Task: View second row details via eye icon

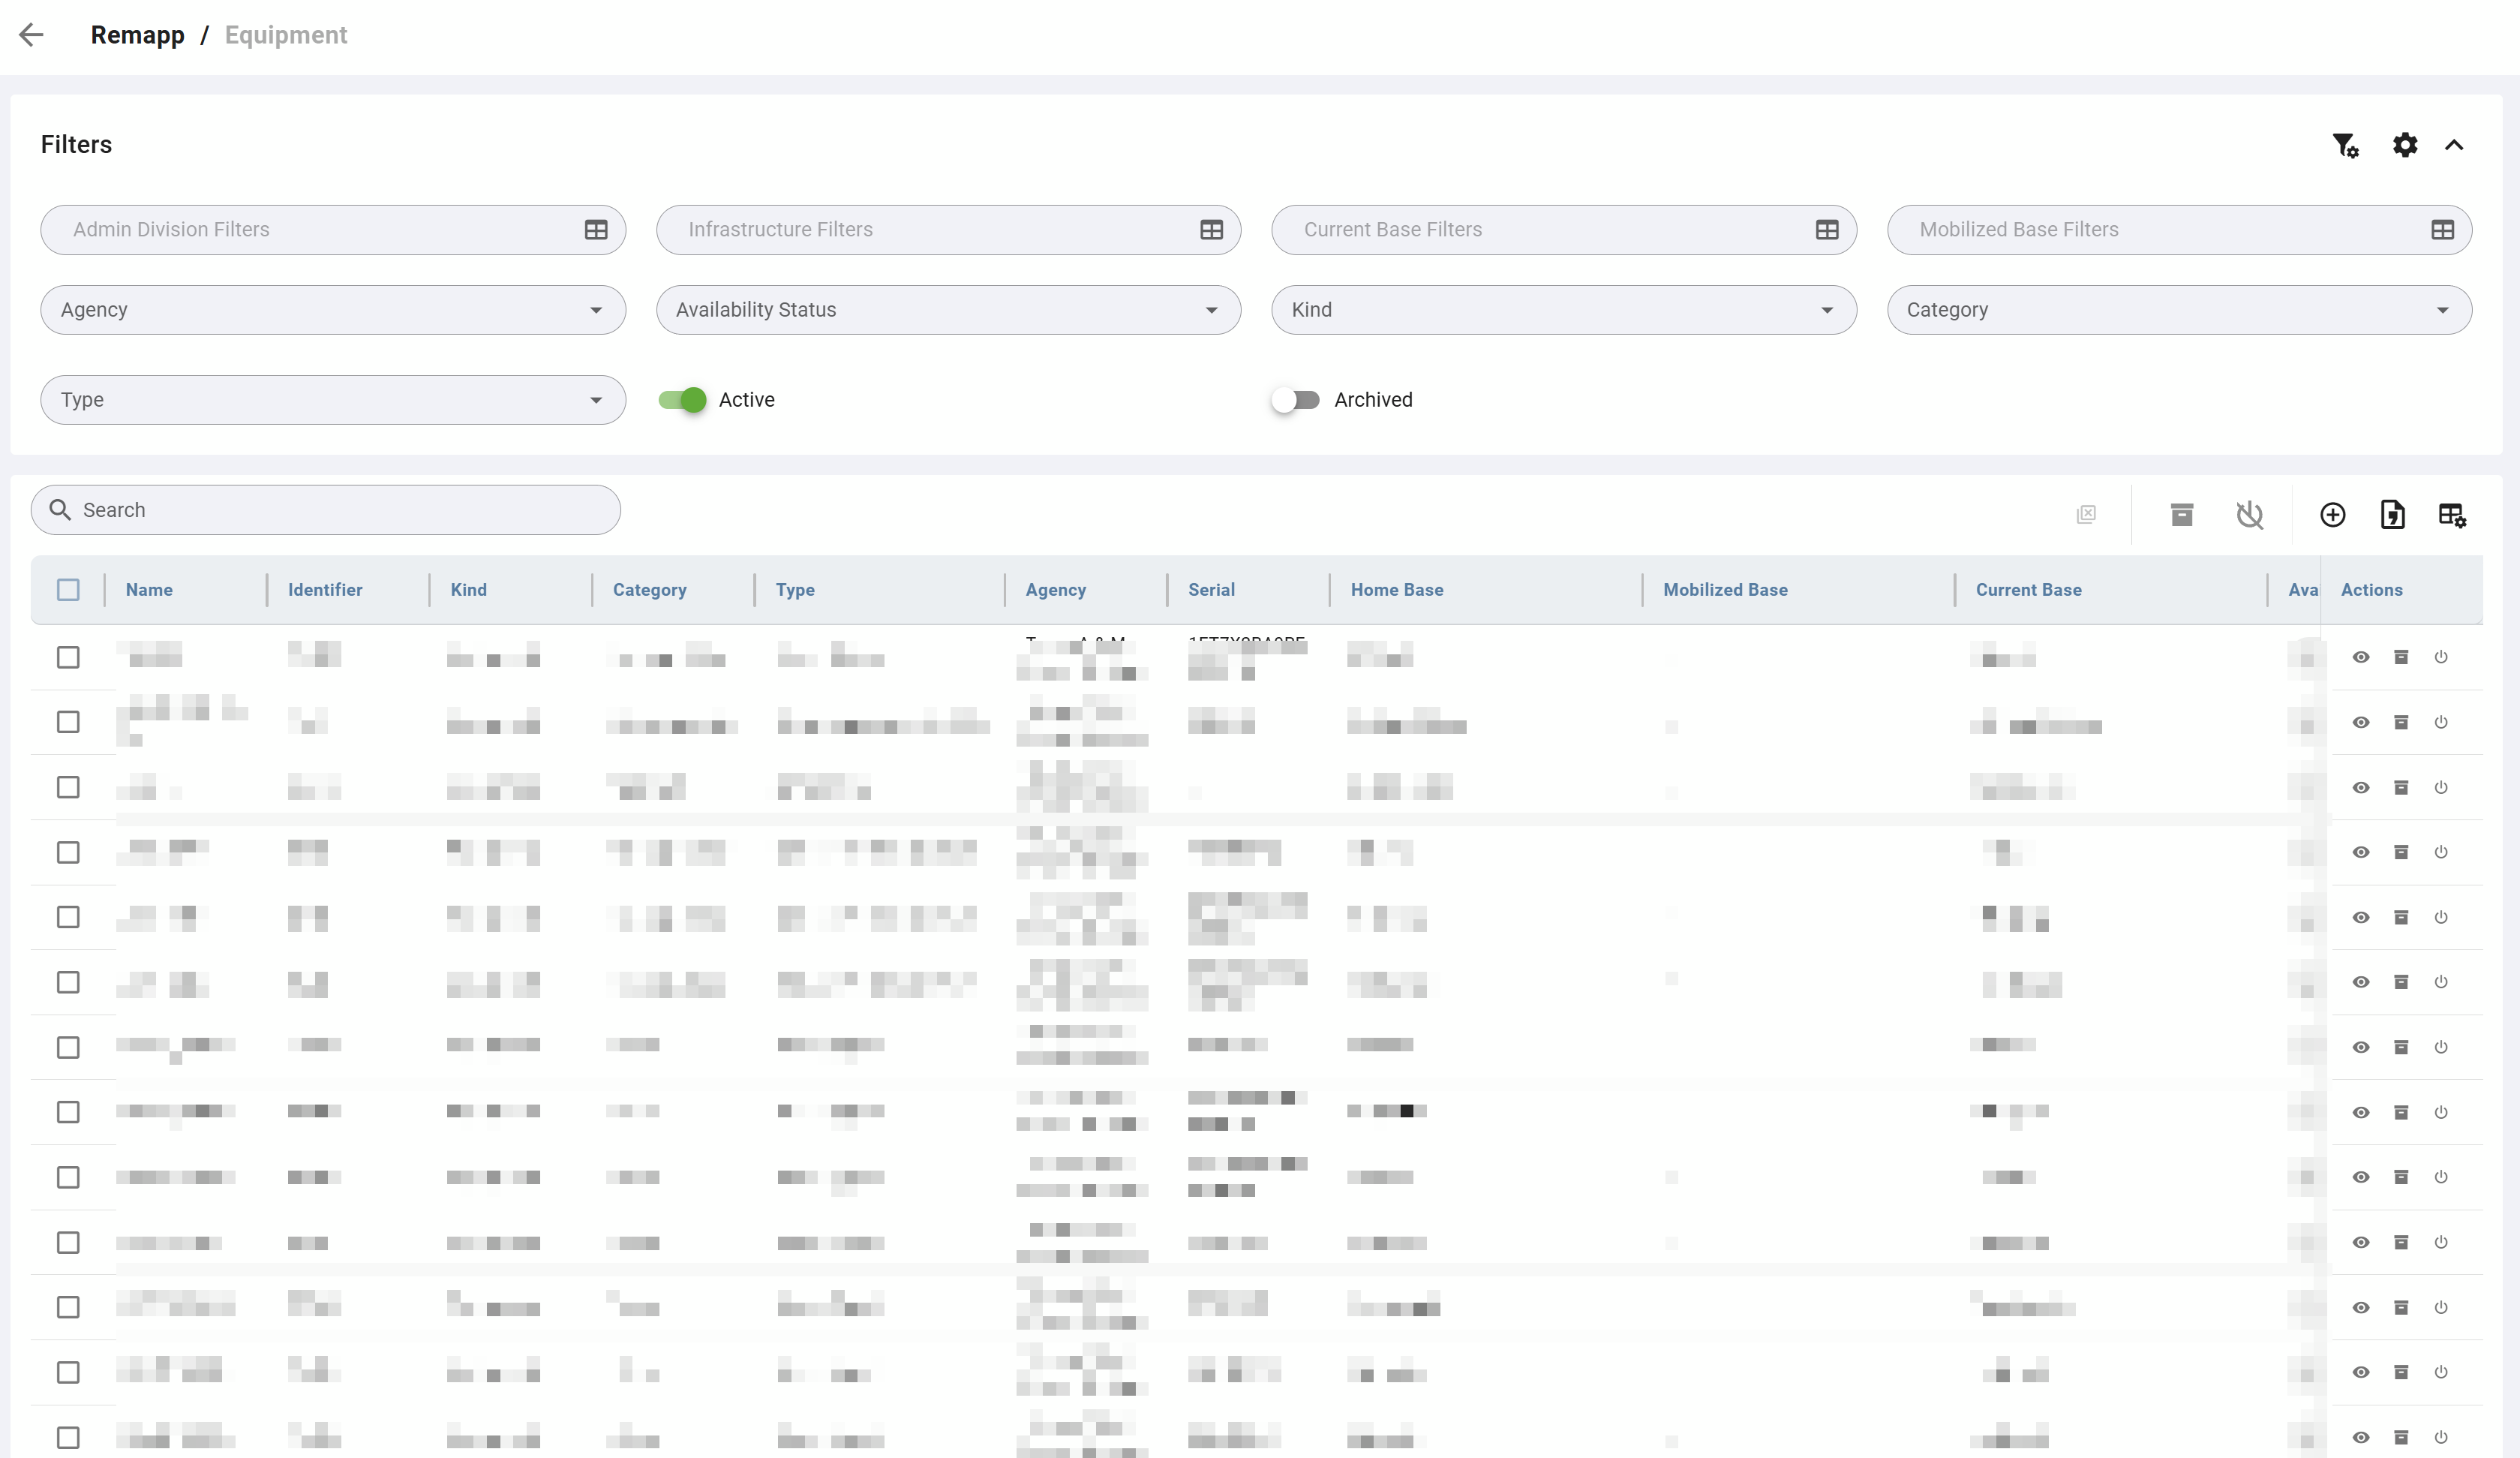Action: (x=2361, y=722)
